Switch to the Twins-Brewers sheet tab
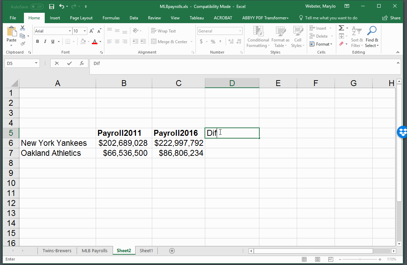The width and height of the screenshot is (407, 265). coord(57,251)
